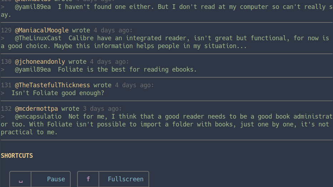Screen dimensions: 333x187
Task: Click the SHORTCUTS section heading
Action: pos(17,156)
